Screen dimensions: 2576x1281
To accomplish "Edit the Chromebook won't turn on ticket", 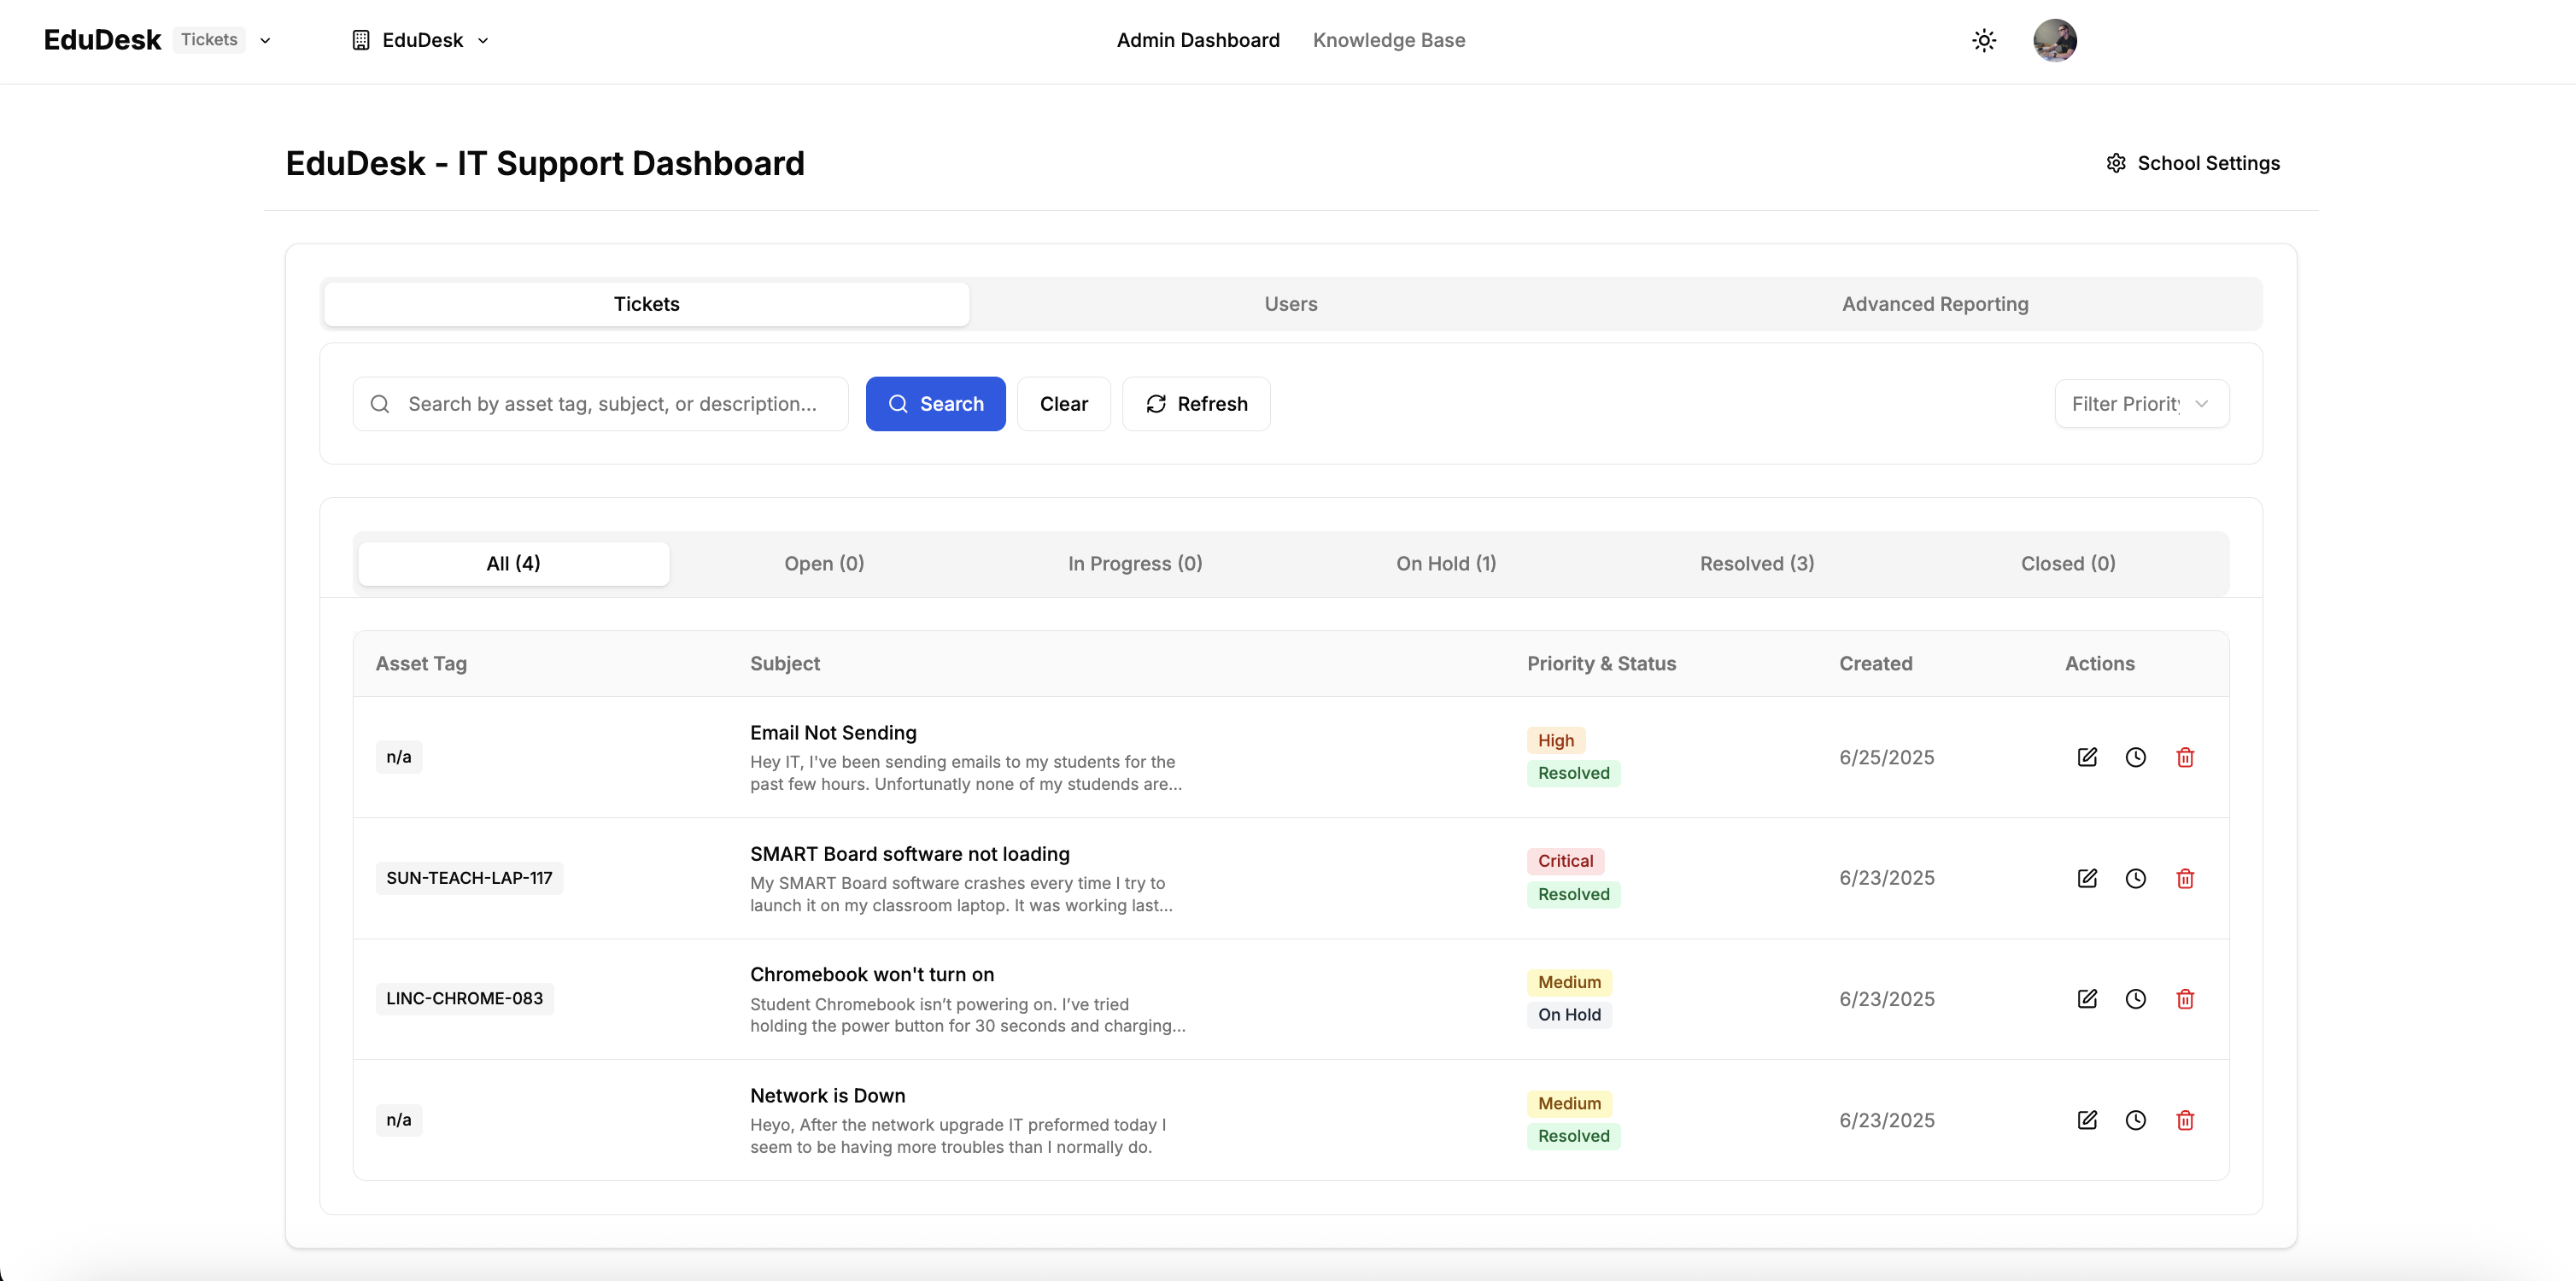I will (2086, 999).
